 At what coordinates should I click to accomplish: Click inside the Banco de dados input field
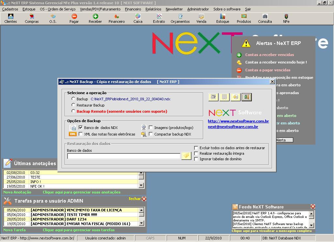click(124, 156)
